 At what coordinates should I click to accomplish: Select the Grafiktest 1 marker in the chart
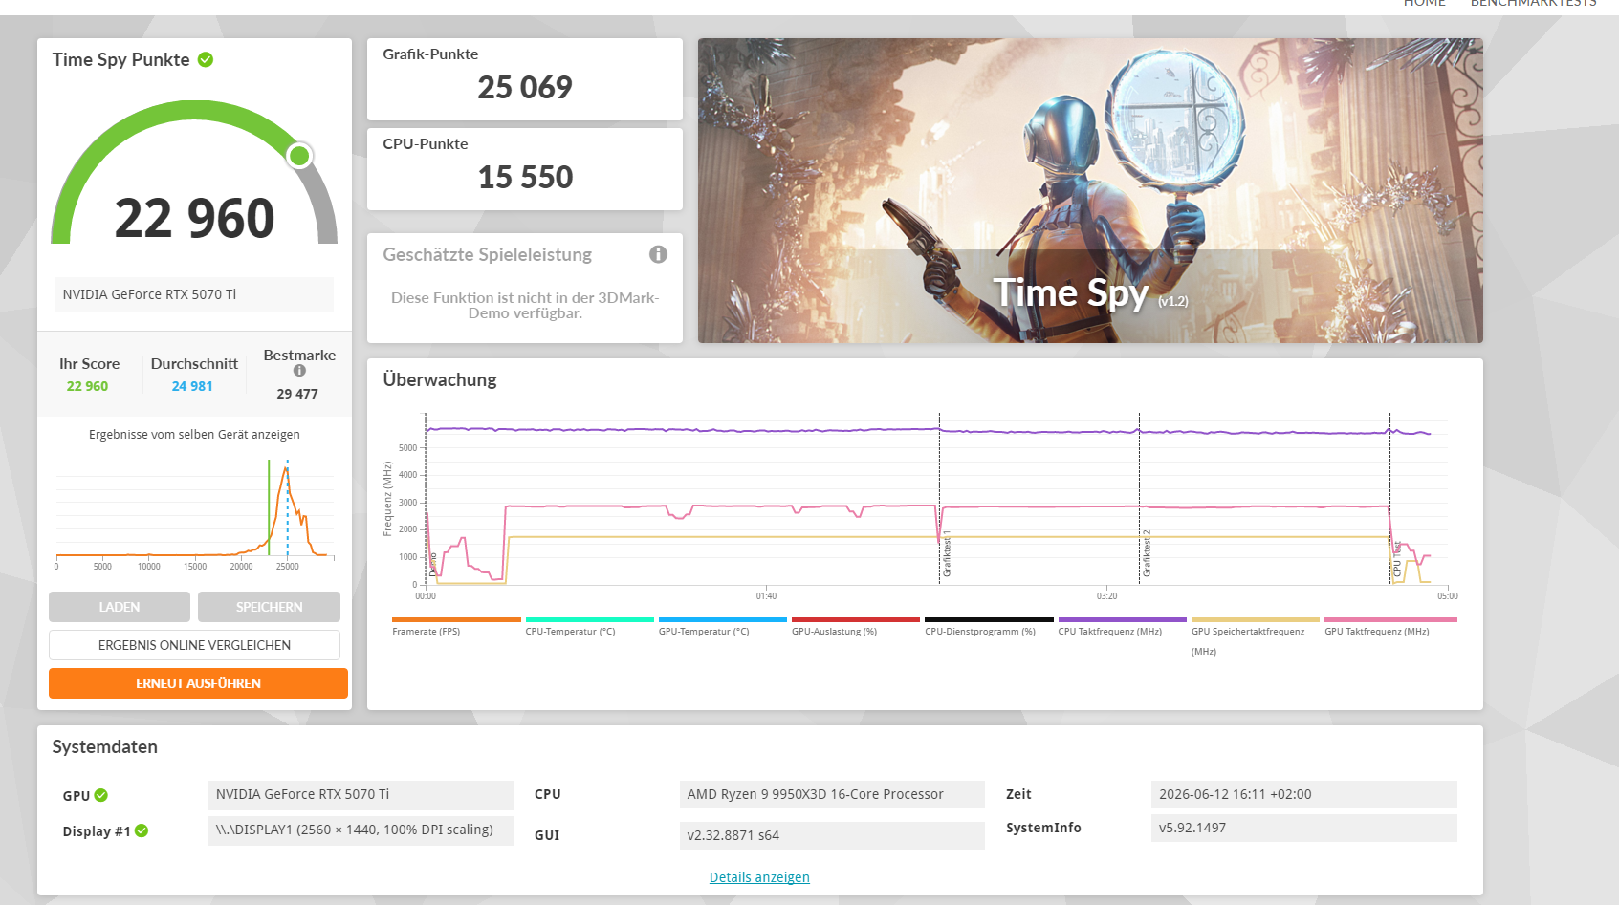(947, 555)
